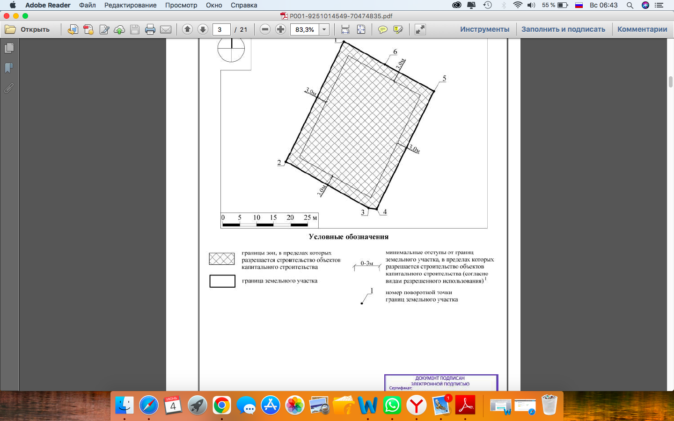Open the Файл menu
Image resolution: width=674 pixels, height=421 pixels.
tap(88, 5)
